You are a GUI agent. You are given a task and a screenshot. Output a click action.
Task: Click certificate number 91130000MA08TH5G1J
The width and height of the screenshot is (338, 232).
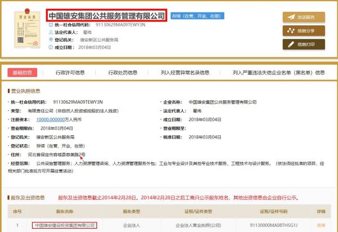(274, 225)
